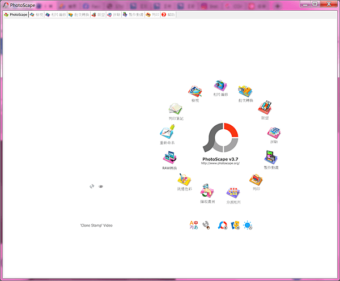340x281 pixels.
Task: Launch the RAW轉換 converter icon
Action: (x=169, y=157)
